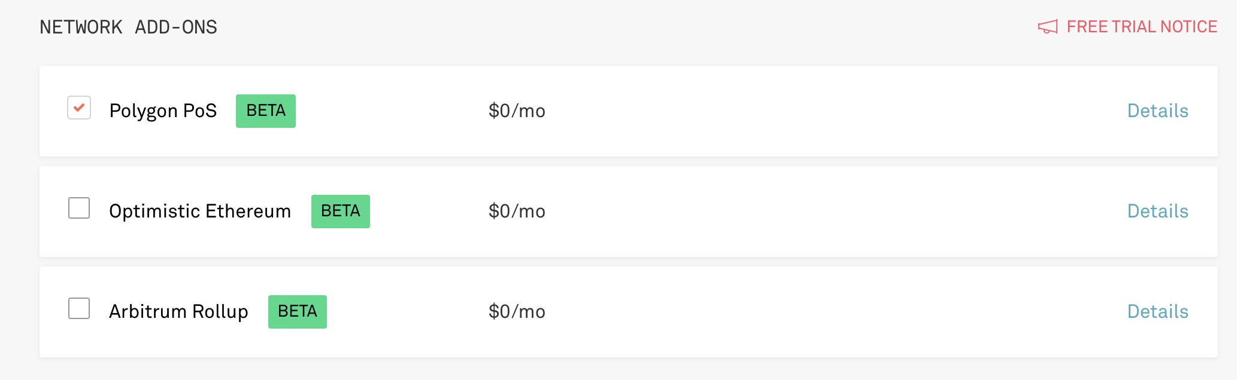Tick the Arbitrum Rollup checkbox
The image size is (1237, 380).
(x=79, y=309)
